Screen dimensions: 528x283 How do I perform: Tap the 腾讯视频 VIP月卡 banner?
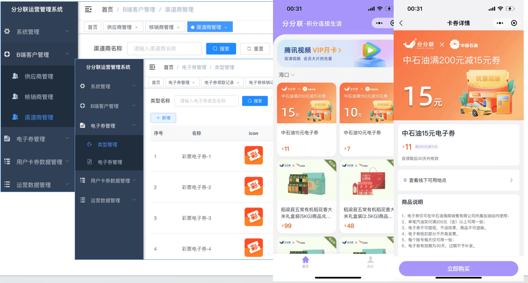(x=335, y=53)
